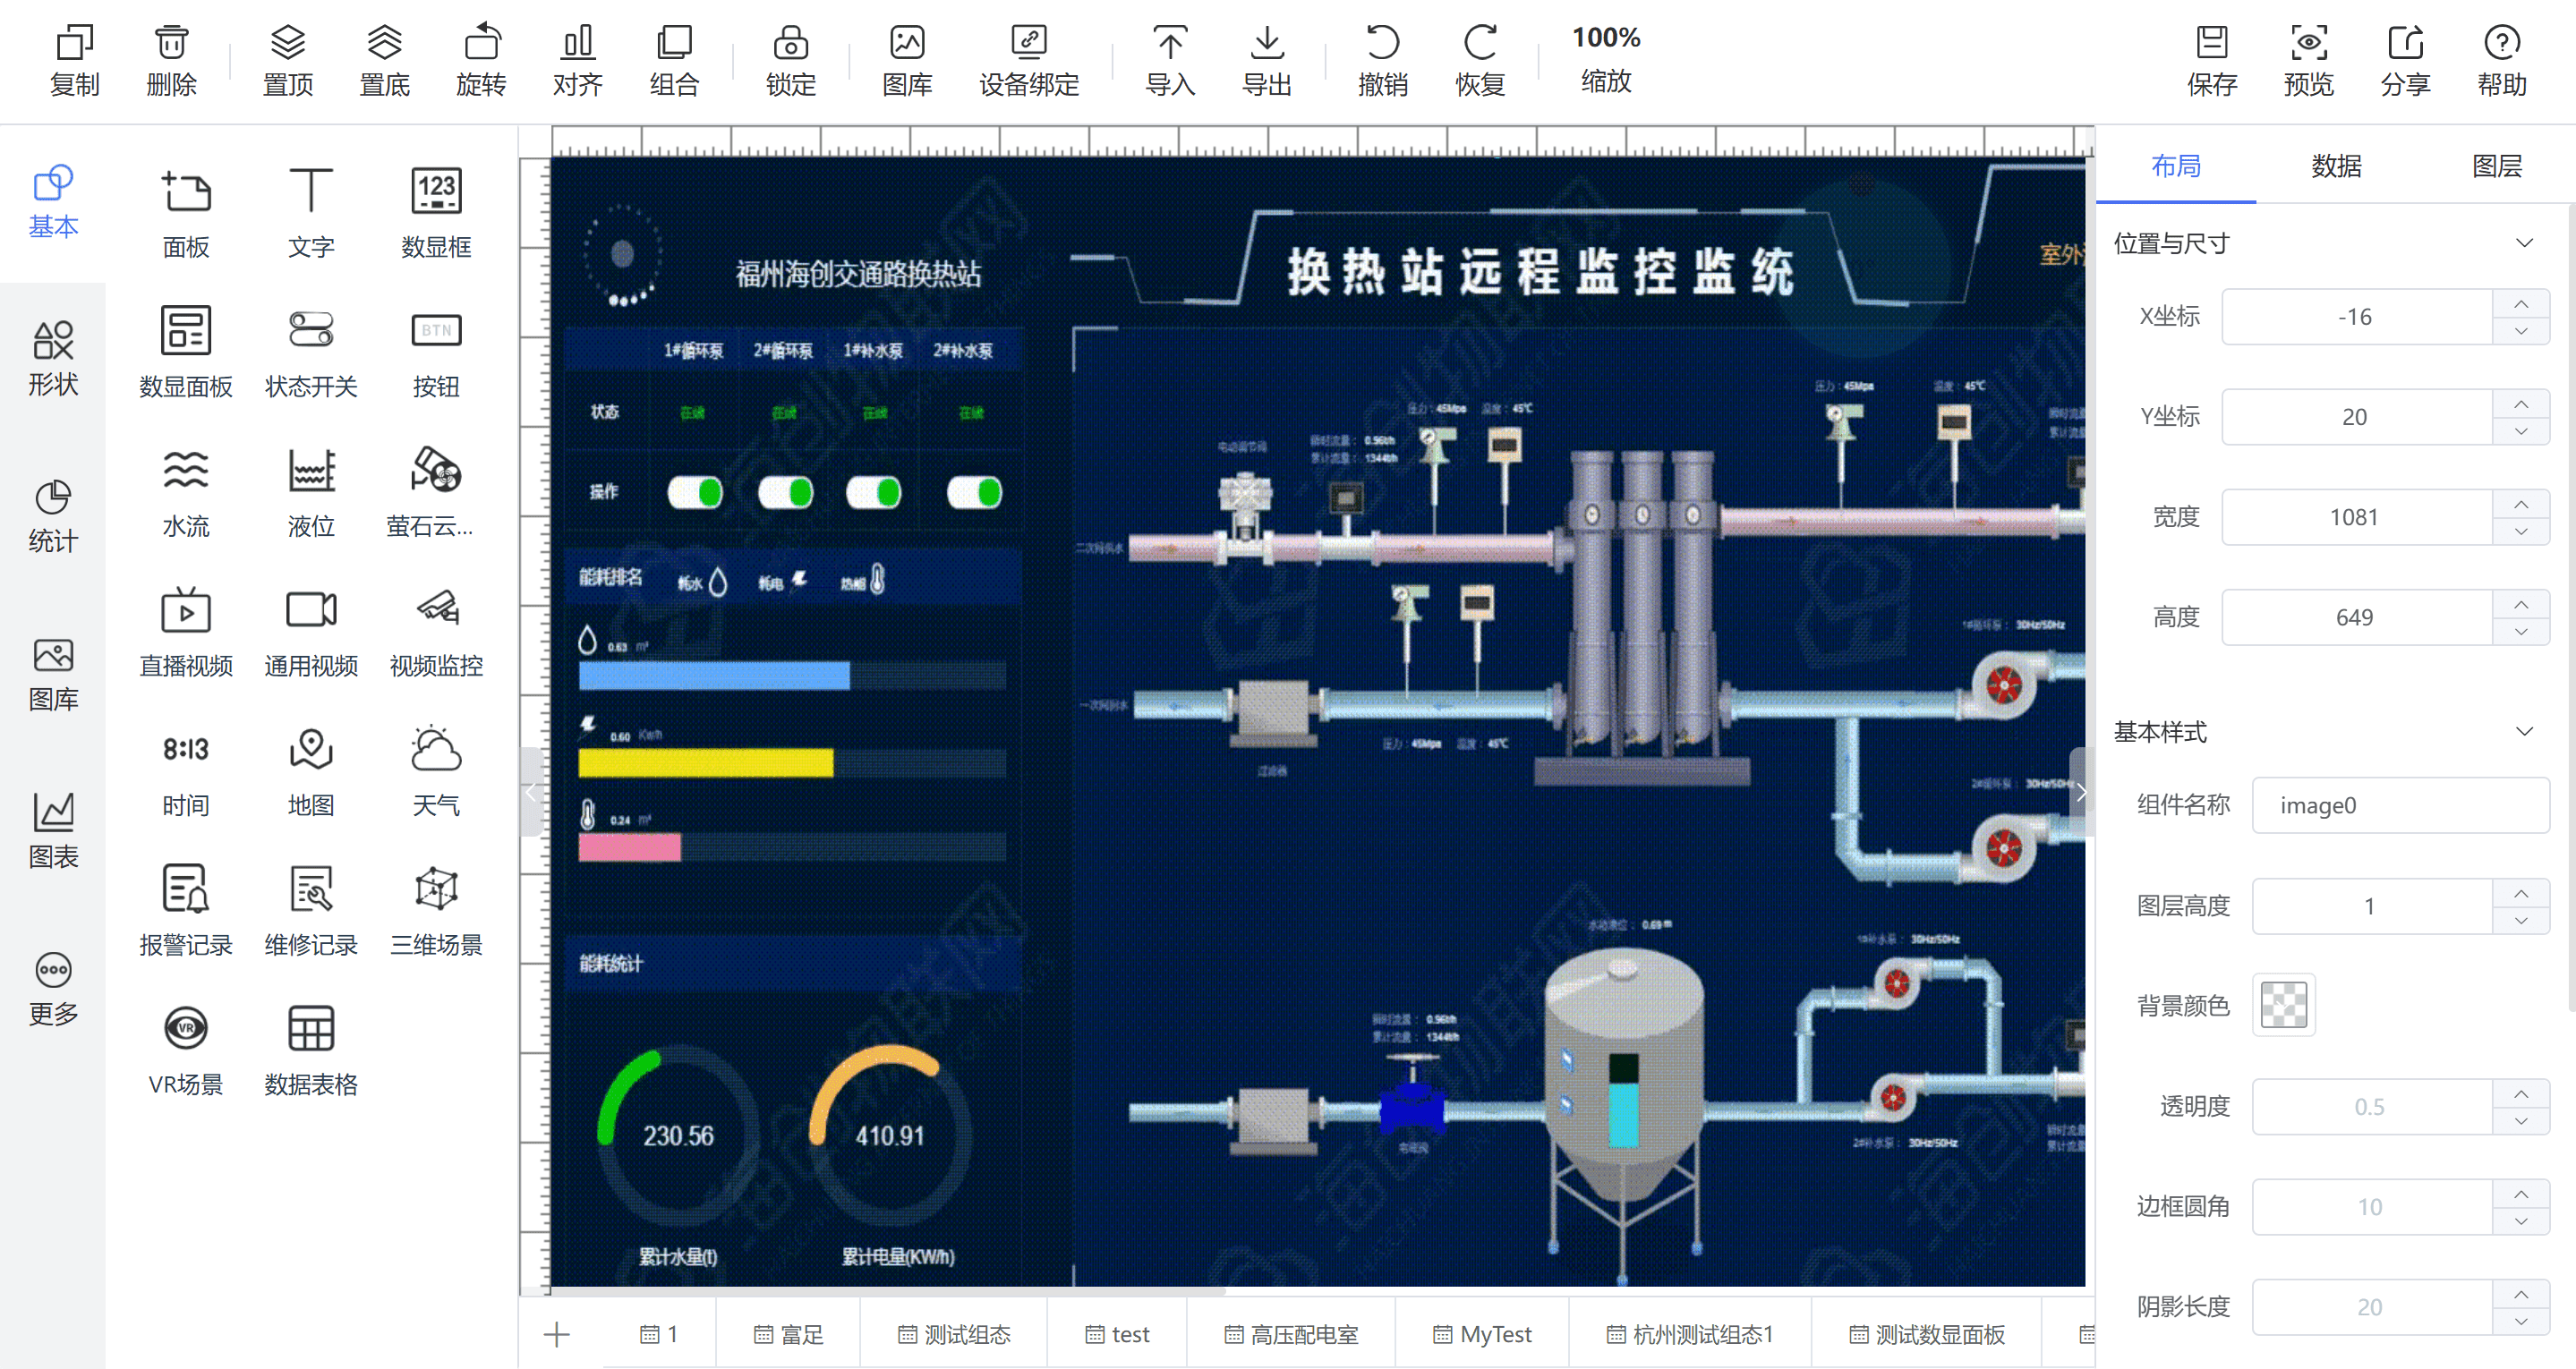Click the 删除 delete icon
The image size is (2576, 1369).
pos(171,60)
